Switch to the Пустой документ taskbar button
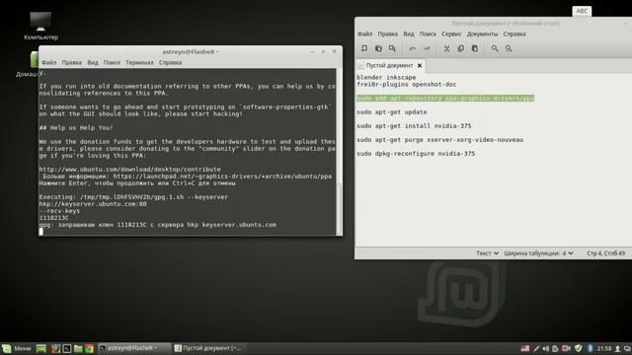 [x=208, y=348]
